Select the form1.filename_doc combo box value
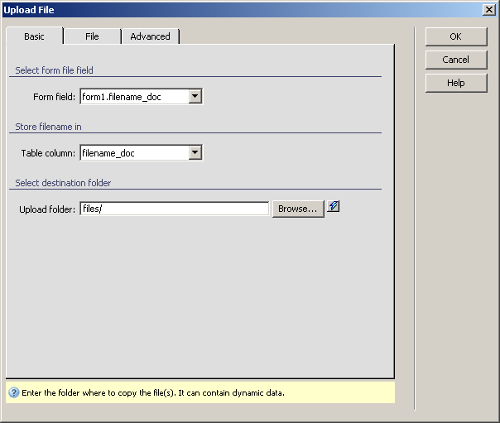The image size is (500, 423). pyautogui.click(x=133, y=97)
